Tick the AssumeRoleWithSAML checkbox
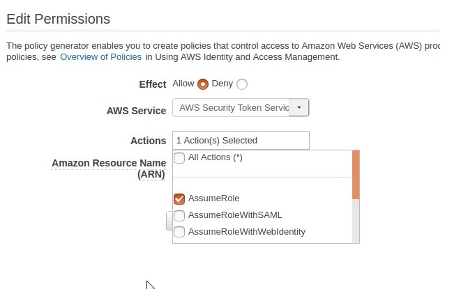The height and width of the screenshot is (289, 468). coord(179,215)
